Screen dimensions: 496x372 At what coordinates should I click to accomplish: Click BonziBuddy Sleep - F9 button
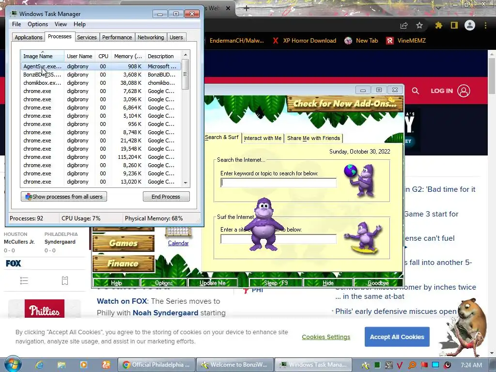coord(276,282)
